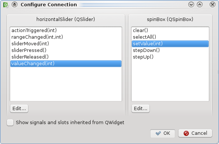Close the Configure Connection dialog

point(212,5)
